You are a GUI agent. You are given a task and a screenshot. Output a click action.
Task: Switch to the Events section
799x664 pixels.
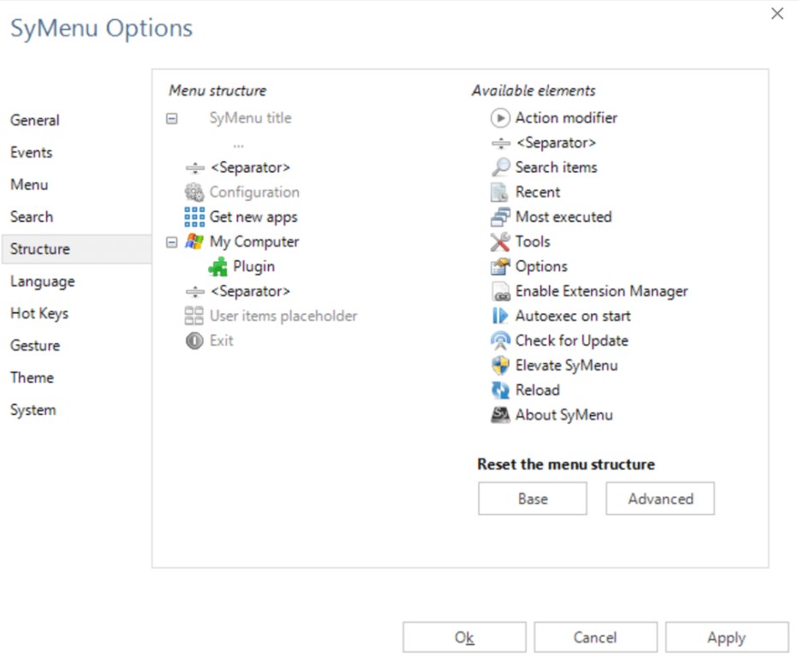click(x=31, y=152)
